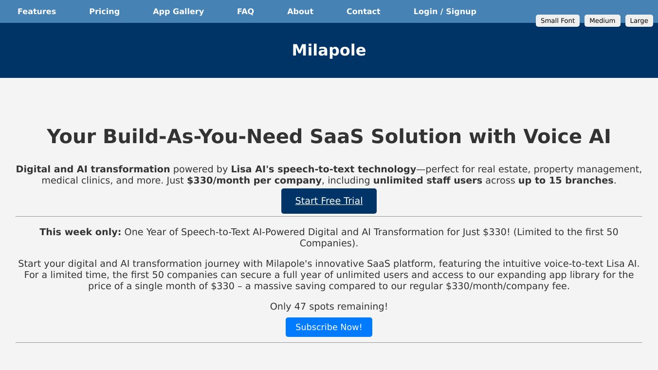Click the bold "$330/month per company" text
The width and height of the screenshot is (658, 370).
click(254, 180)
